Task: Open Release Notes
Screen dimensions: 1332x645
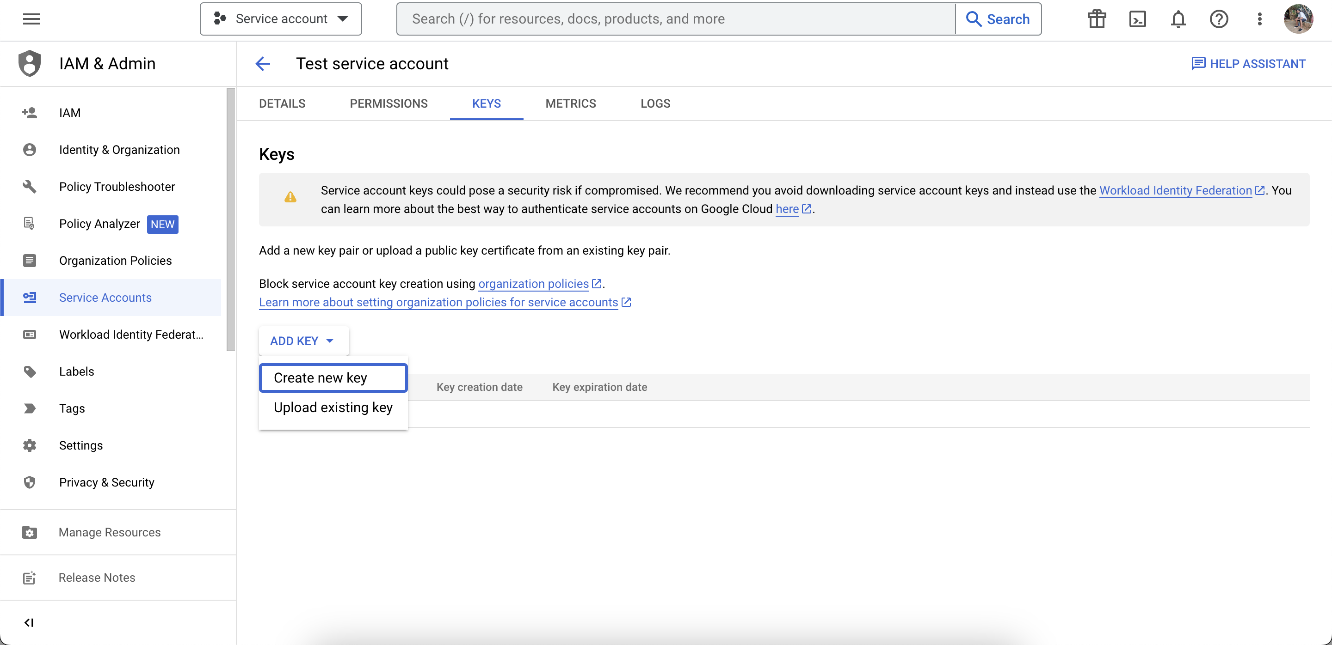Action: point(118,578)
